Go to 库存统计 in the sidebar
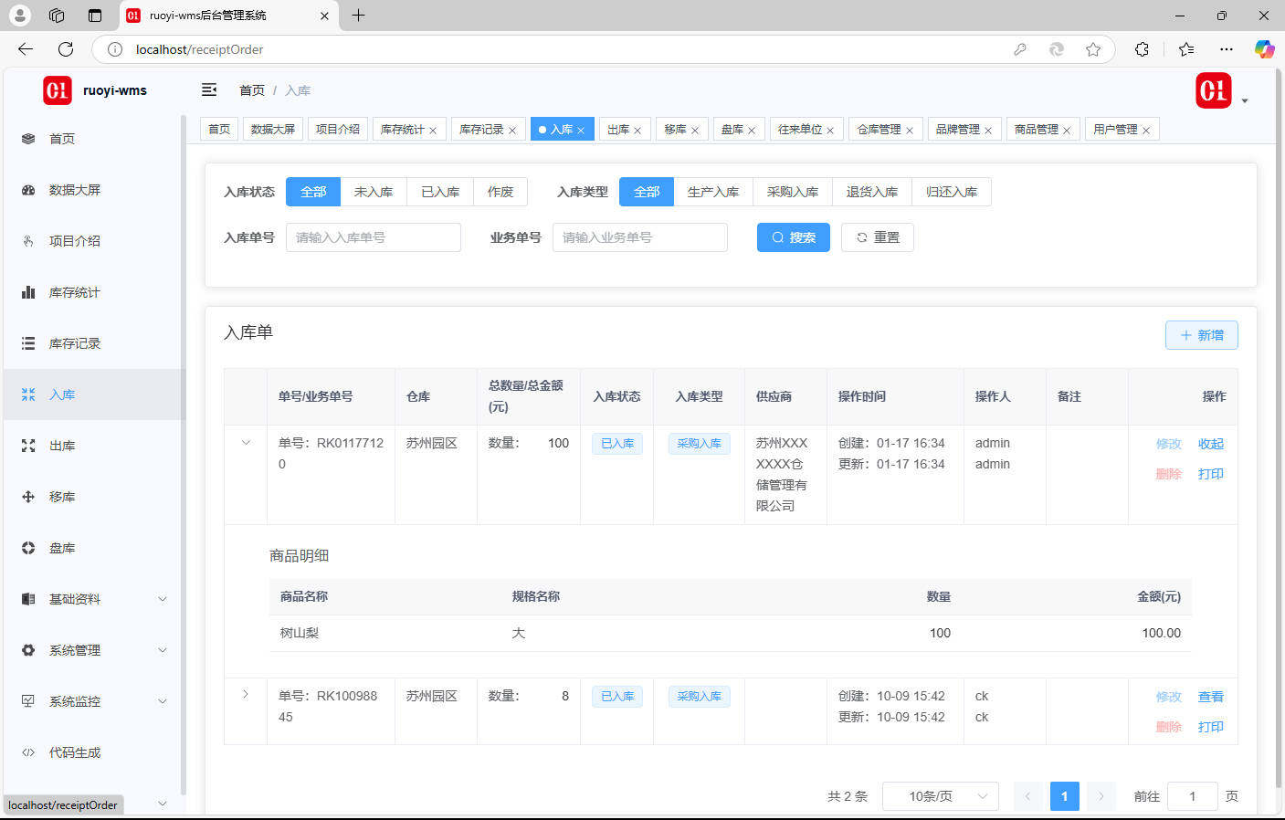This screenshot has height=820, width=1285. tap(74, 292)
